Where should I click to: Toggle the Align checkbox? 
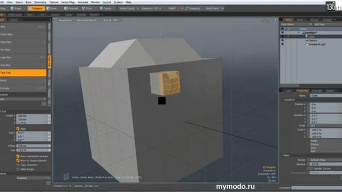(x=18, y=129)
